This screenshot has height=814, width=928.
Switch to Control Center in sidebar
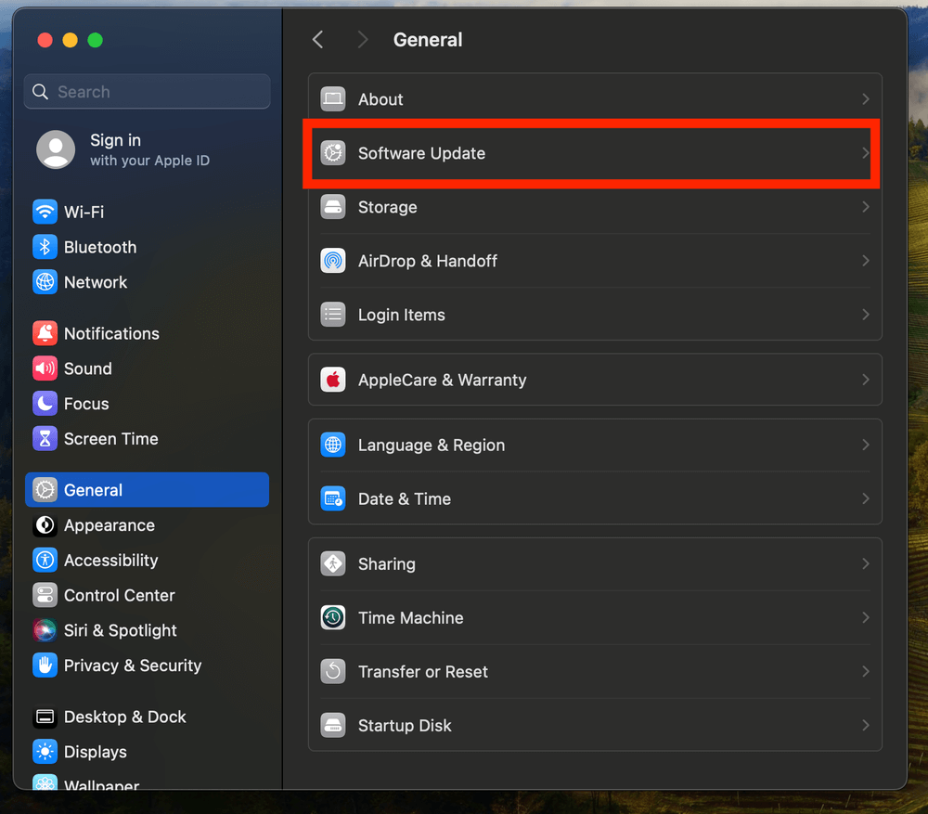(x=119, y=595)
